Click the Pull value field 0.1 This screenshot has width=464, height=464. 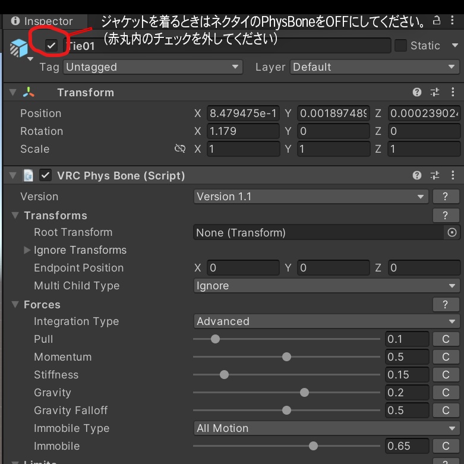click(x=407, y=339)
